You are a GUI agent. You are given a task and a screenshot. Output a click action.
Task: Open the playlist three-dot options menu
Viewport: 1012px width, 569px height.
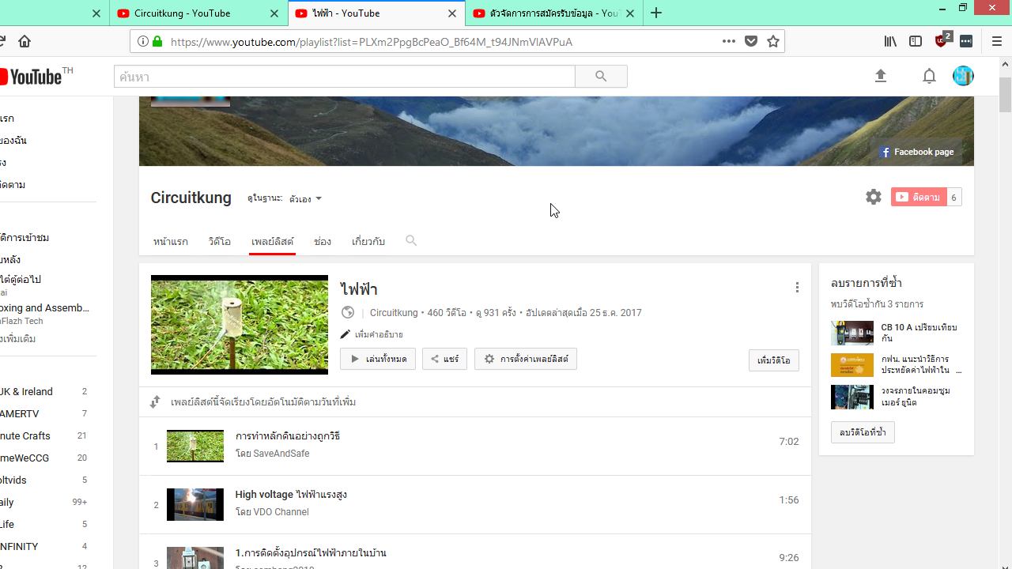797,288
